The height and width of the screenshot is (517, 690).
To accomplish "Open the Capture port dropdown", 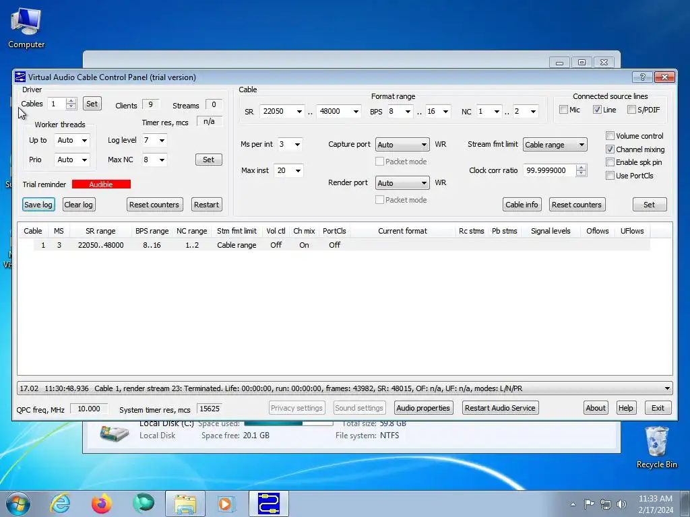I will [402, 145].
